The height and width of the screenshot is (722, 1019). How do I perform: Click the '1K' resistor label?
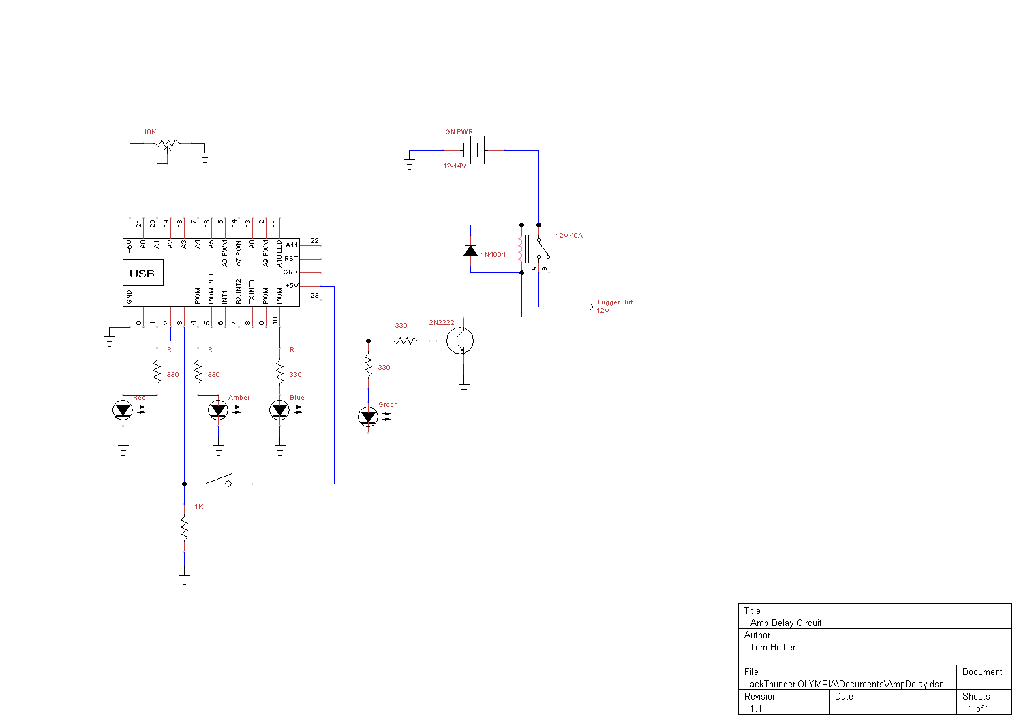click(199, 507)
